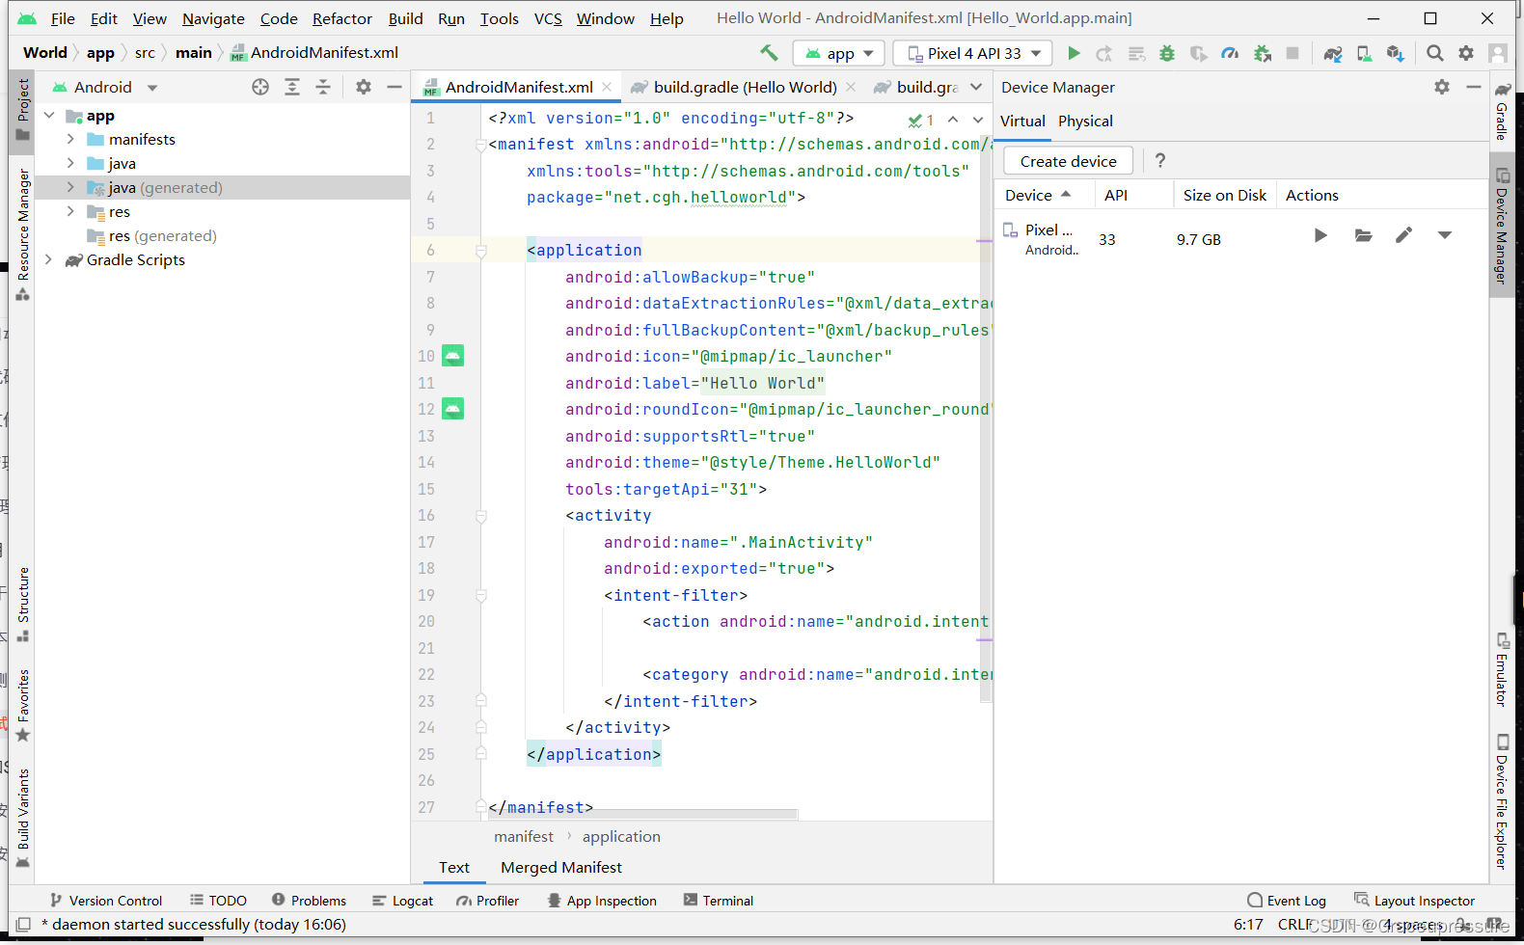Open the Event Log
Screen dimensions: 1524x945
click(1287, 901)
